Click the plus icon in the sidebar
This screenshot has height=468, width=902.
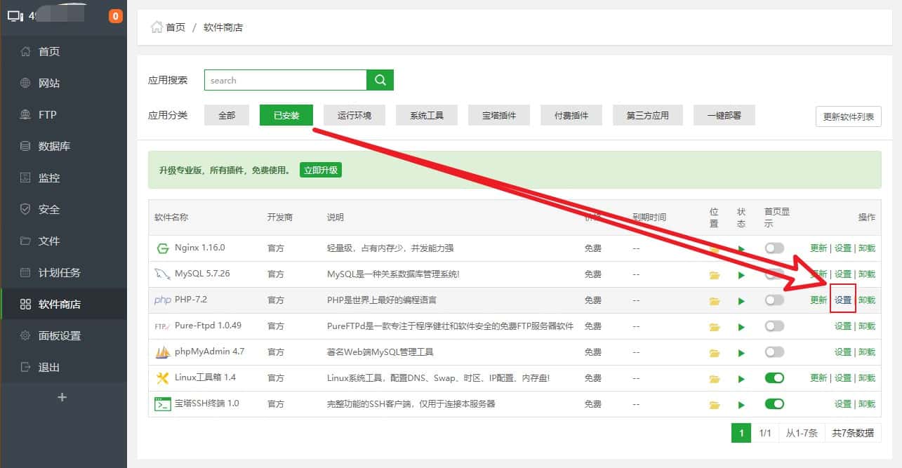point(62,397)
